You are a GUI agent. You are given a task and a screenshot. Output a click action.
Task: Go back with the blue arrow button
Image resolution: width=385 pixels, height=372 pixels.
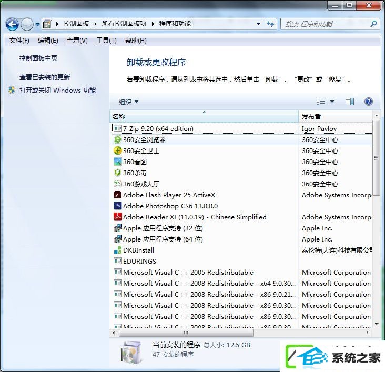tap(12, 24)
